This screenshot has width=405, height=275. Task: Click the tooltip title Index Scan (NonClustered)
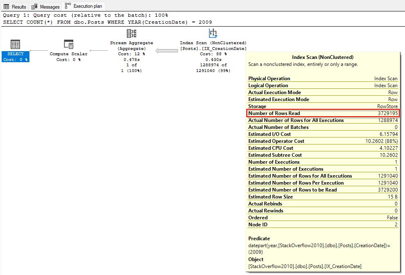pyautogui.click(x=323, y=57)
